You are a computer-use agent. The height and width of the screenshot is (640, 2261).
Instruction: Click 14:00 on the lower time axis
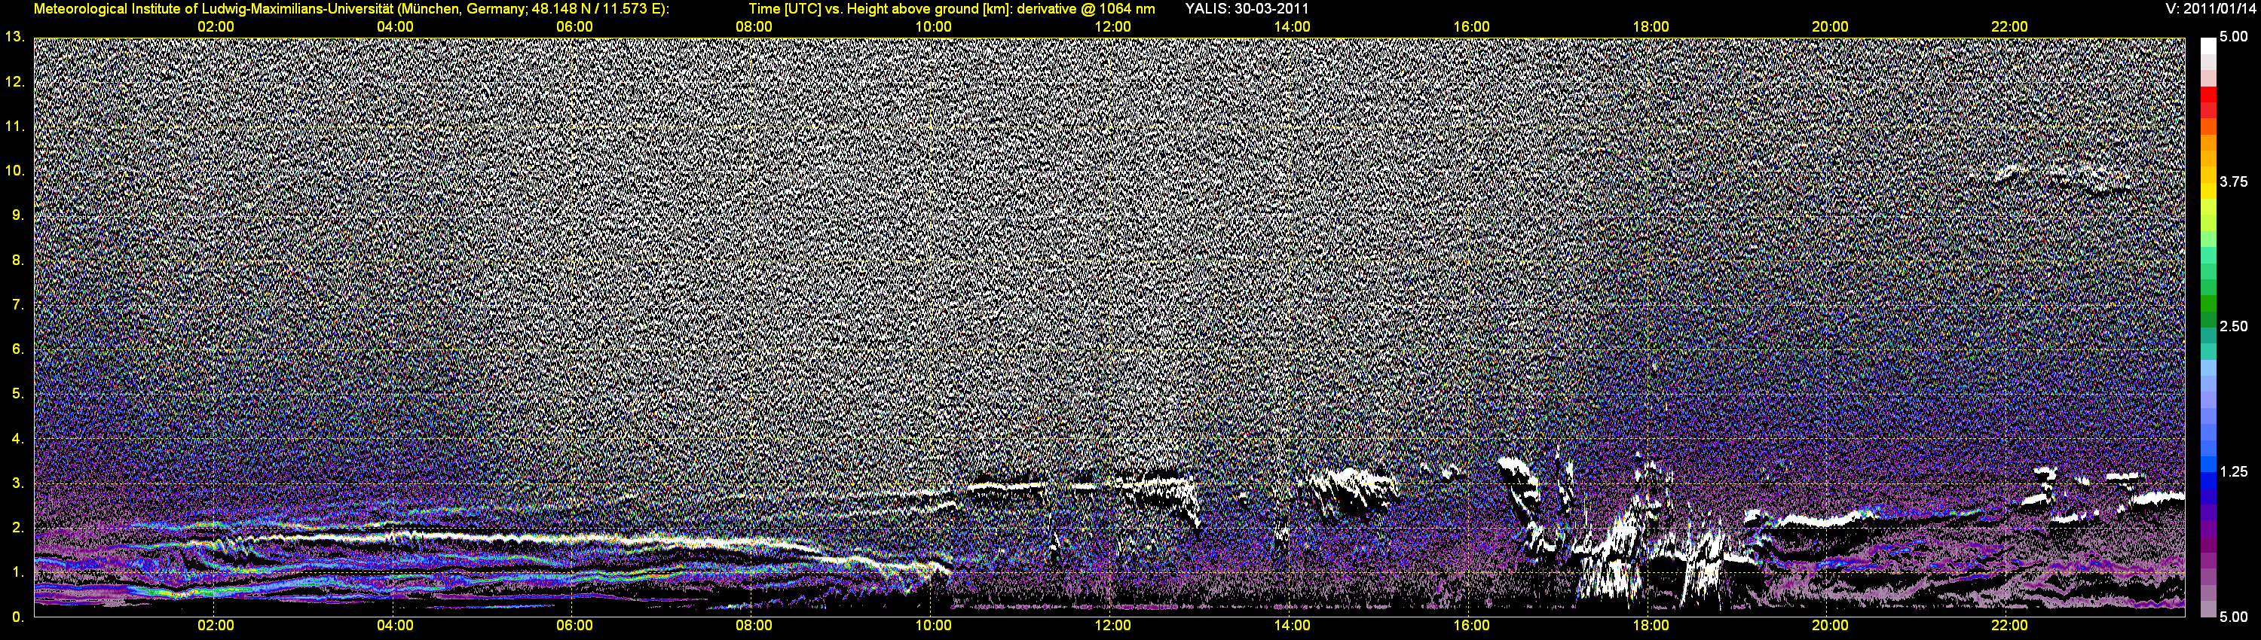point(1292,625)
